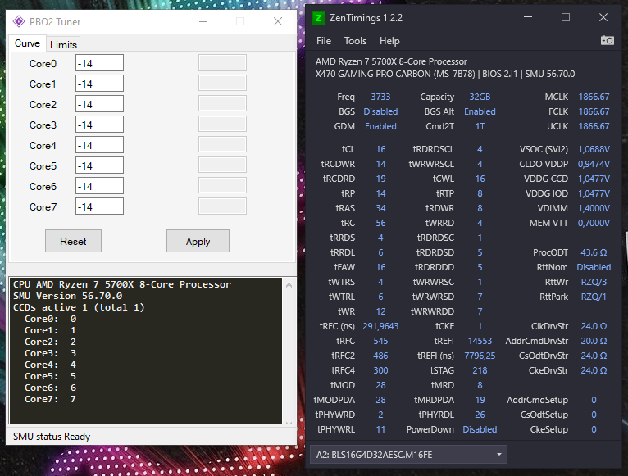Click the log line CCDs active 1 (total 1)
This screenshot has width=628, height=476.
(79, 307)
